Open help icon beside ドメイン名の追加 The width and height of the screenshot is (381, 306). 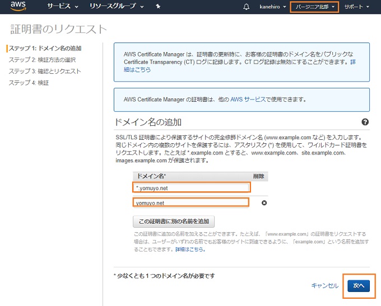click(365, 122)
